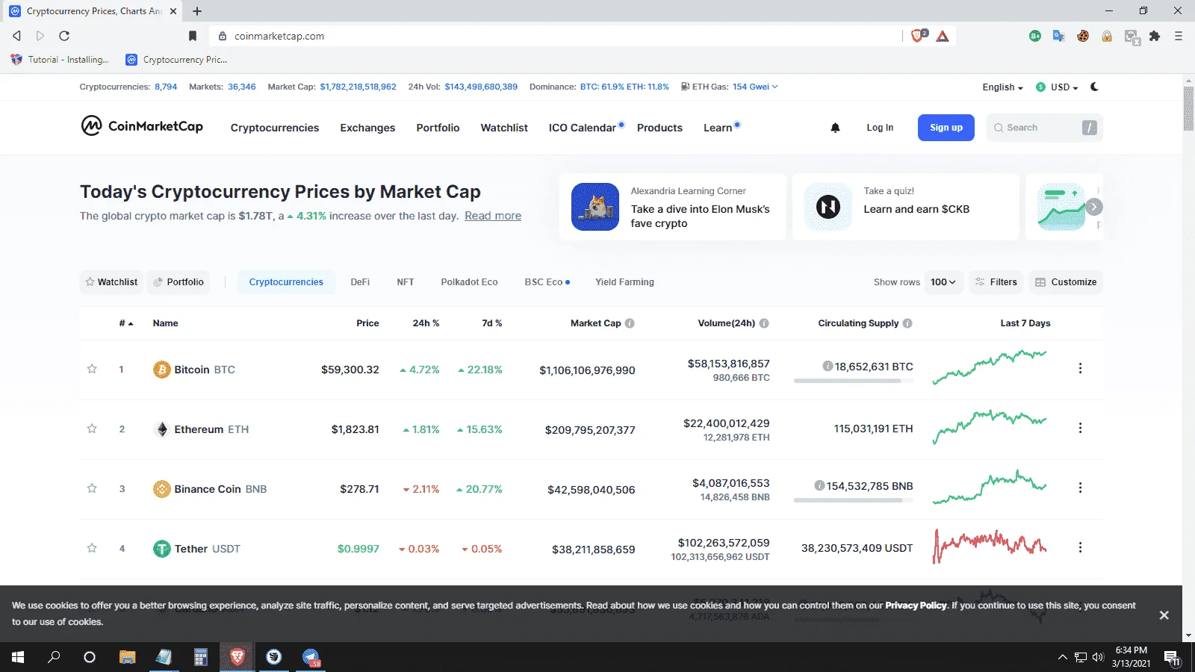The height and width of the screenshot is (672, 1195).
Task: Open ICO Calendar nav item
Action: point(583,128)
